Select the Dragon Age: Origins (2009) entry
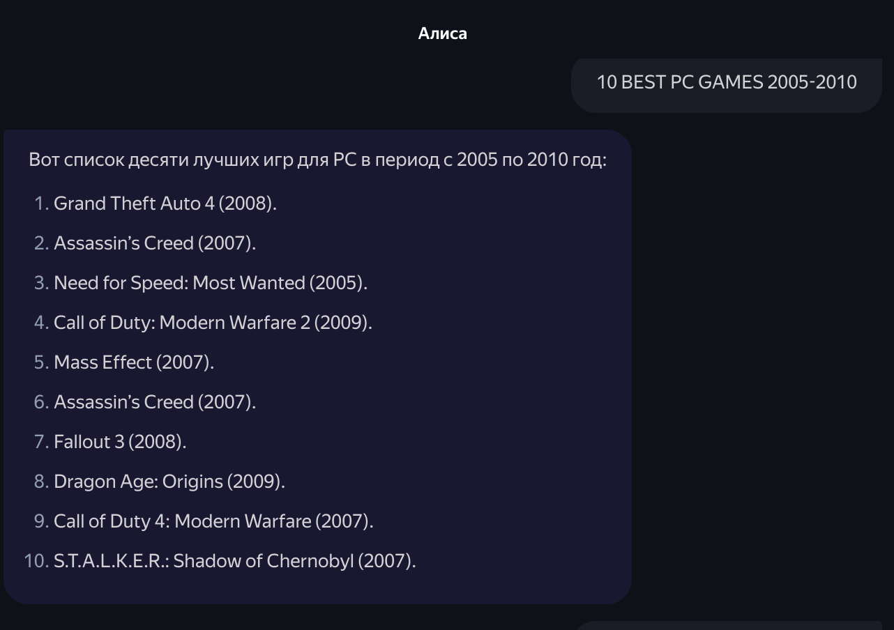The height and width of the screenshot is (630, 894). (x=169, y=482)
